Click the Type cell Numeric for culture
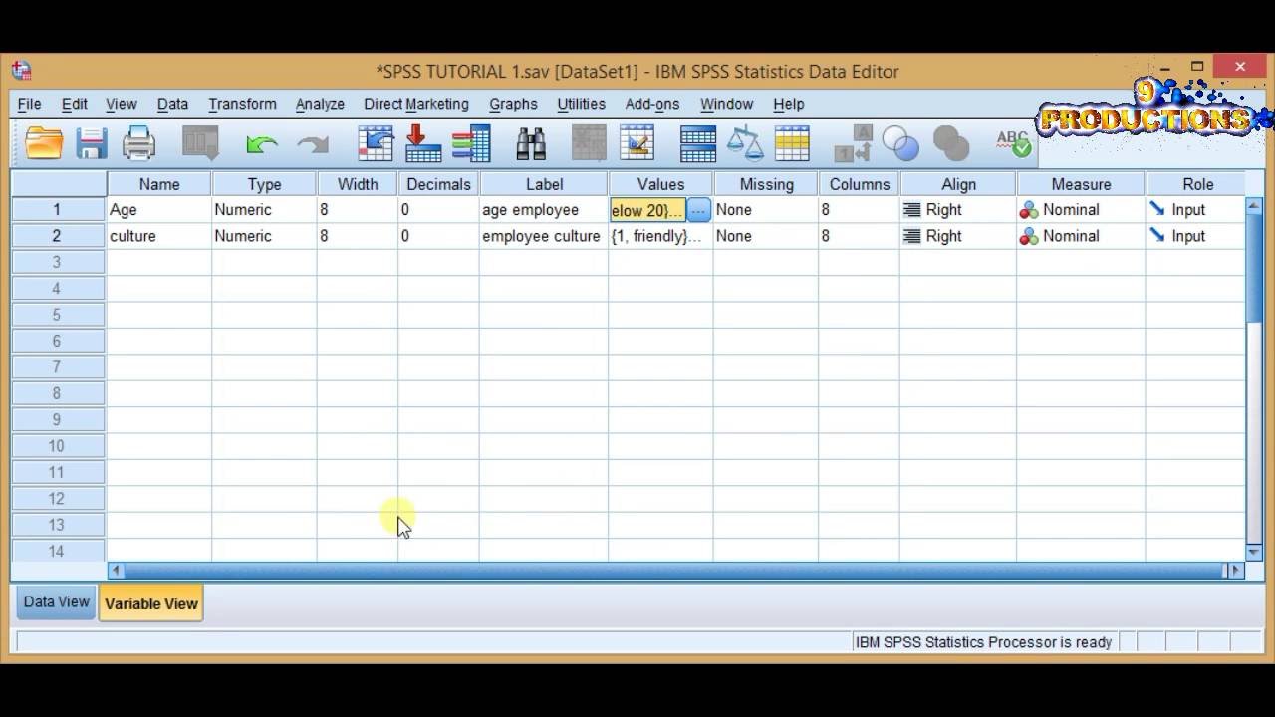 (x=264, y=236)
